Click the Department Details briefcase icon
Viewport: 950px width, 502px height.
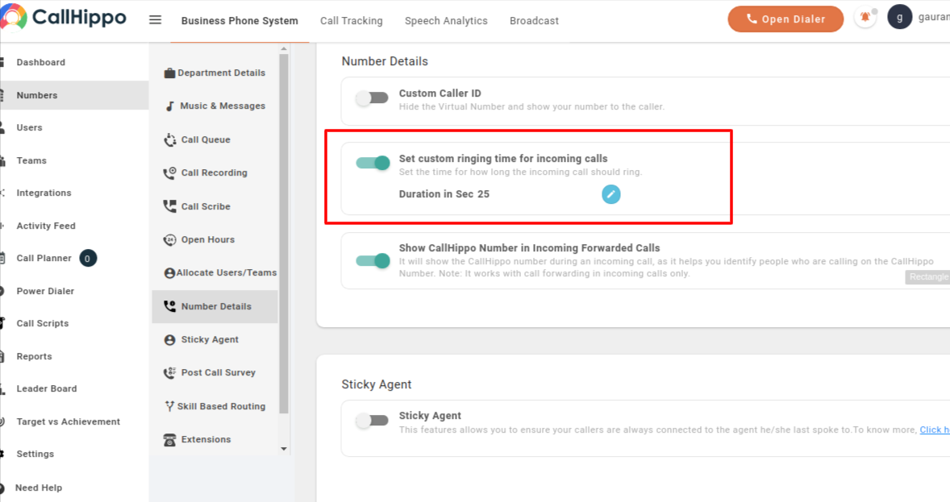click(169, 73)
